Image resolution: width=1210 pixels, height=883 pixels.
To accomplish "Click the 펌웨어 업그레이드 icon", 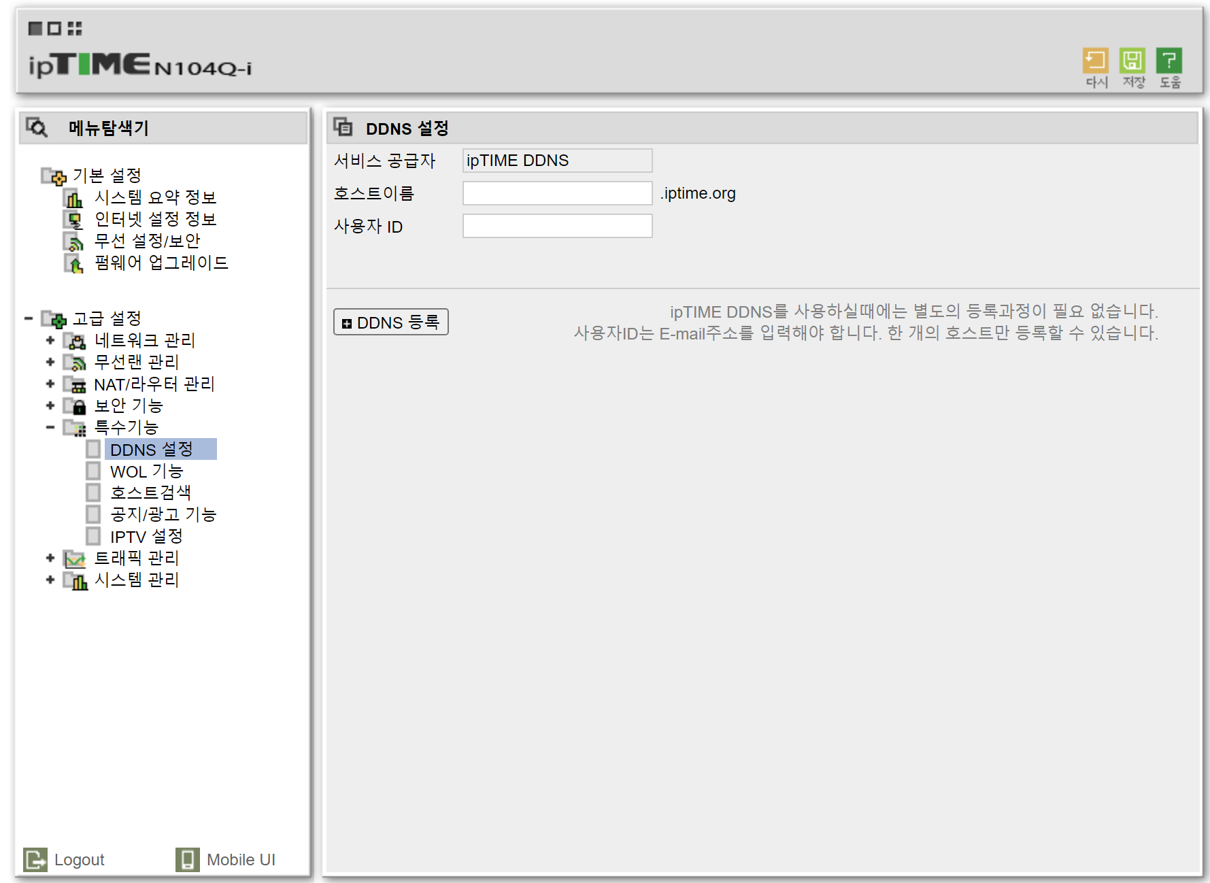I will tap(73, 263).
